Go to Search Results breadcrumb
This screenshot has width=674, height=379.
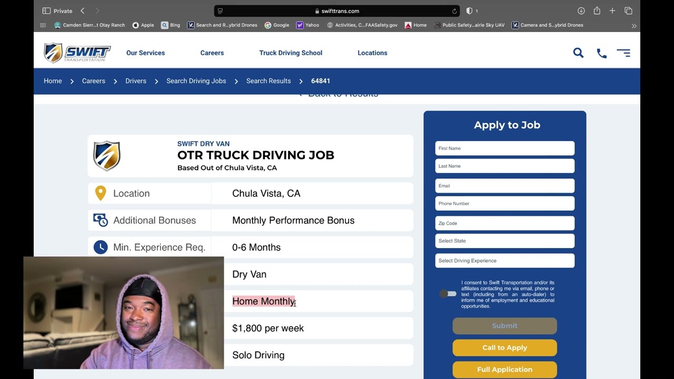tap(269, 81)
